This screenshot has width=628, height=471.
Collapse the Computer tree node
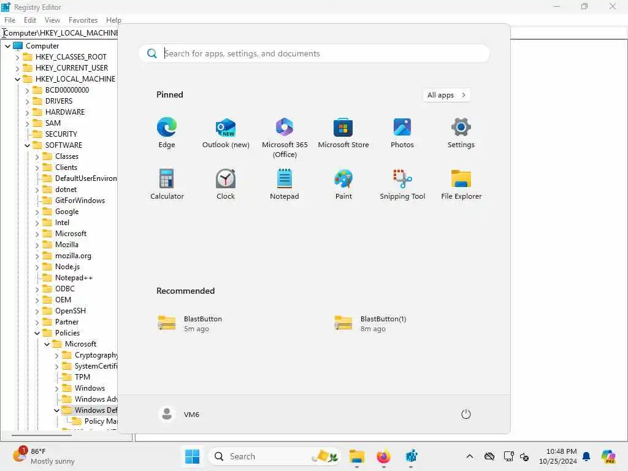pos(7,46)
